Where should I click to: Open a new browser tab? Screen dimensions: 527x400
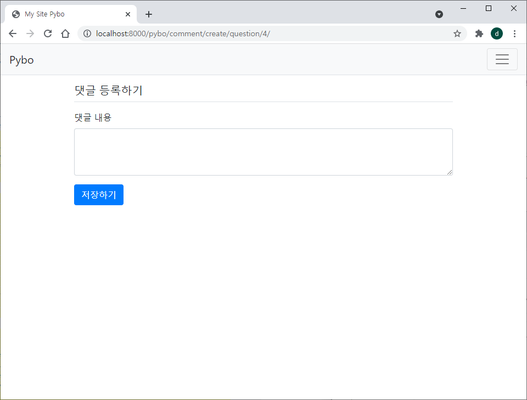tap(149, 14)
